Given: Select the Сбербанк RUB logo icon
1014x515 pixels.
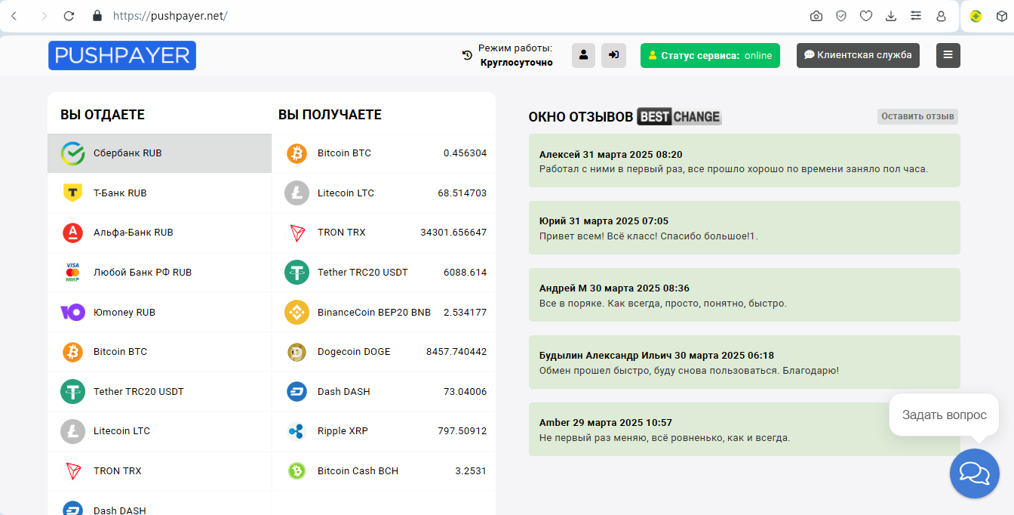Looking at the screenshot, I should (x=72, y=153).
